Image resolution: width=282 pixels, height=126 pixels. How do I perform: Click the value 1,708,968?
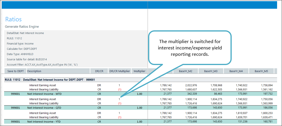pos(216,85)
